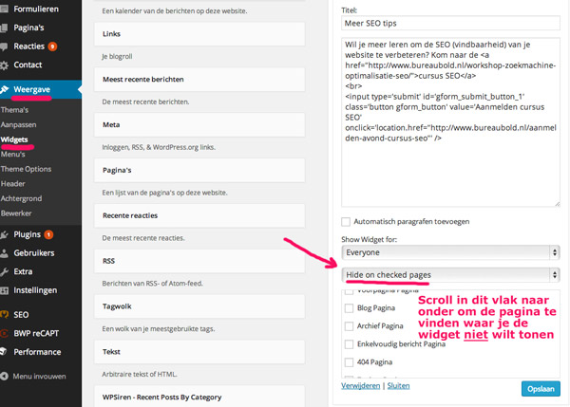This screenshot has height=407, width=570.
Task: Open the Header submenu item
Action: 13,184
